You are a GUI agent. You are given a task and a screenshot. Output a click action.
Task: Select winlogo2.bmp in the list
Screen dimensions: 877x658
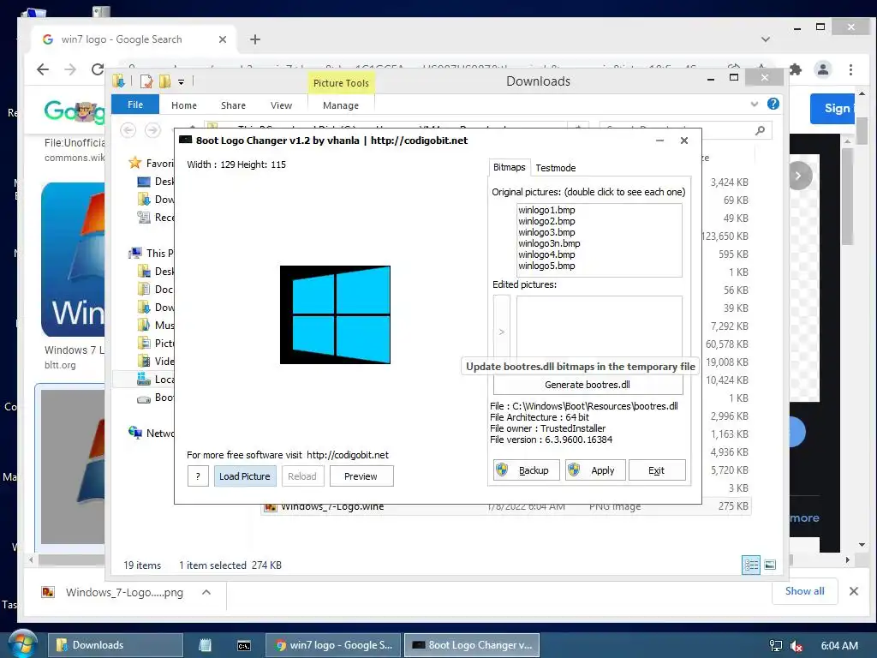[x=546, y=221]
